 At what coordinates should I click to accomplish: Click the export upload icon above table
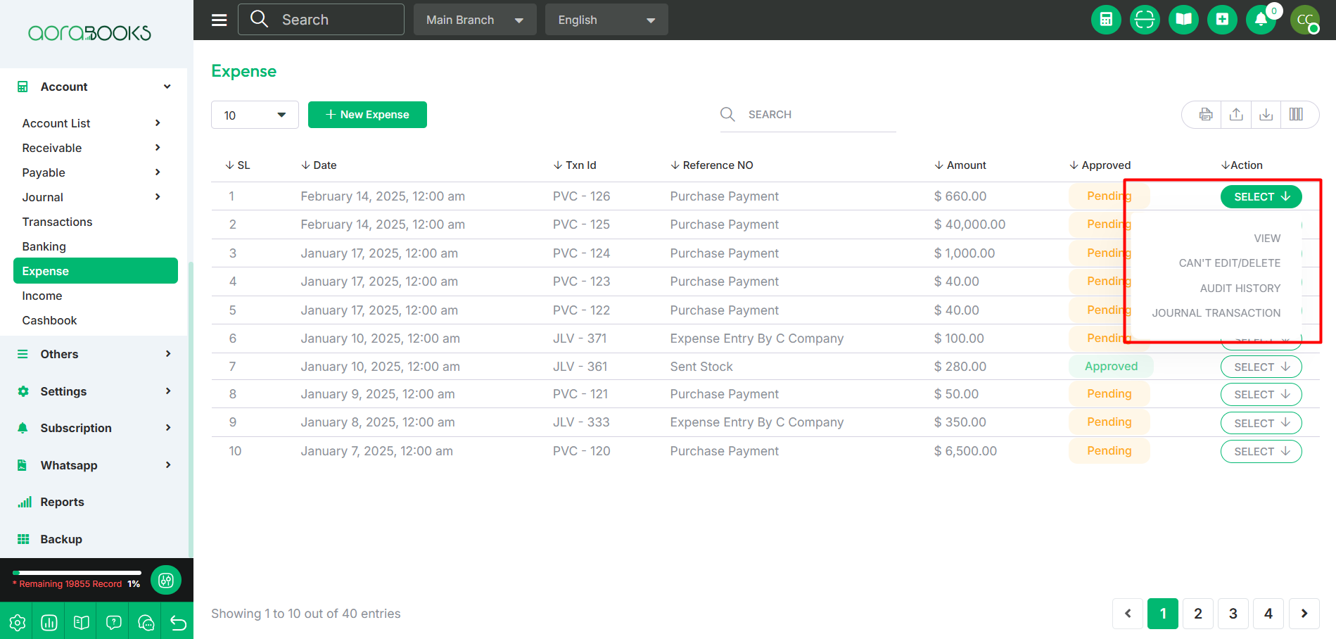tap(1236, 114)
